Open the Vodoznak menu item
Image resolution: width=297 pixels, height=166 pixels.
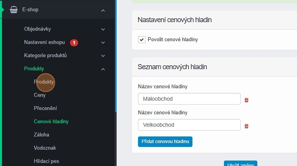coord(45,148)
